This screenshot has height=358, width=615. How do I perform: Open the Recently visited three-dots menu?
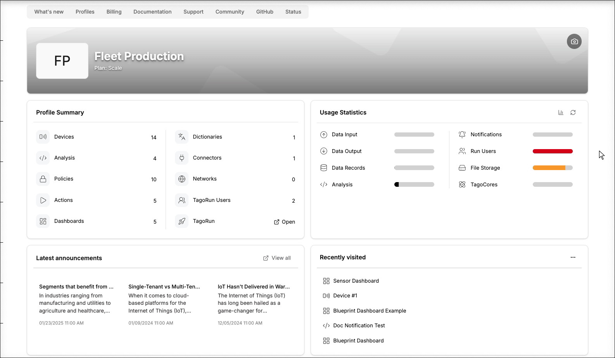[573, 257]
